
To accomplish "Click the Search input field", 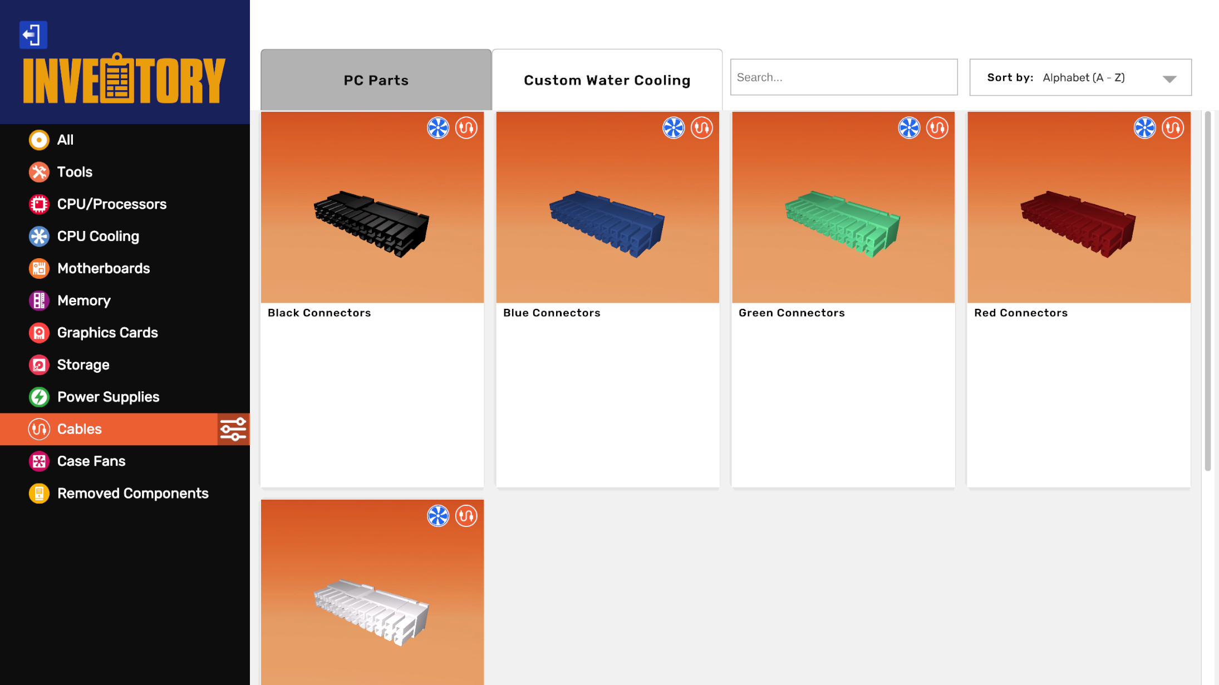I will (x=844, y=77).
